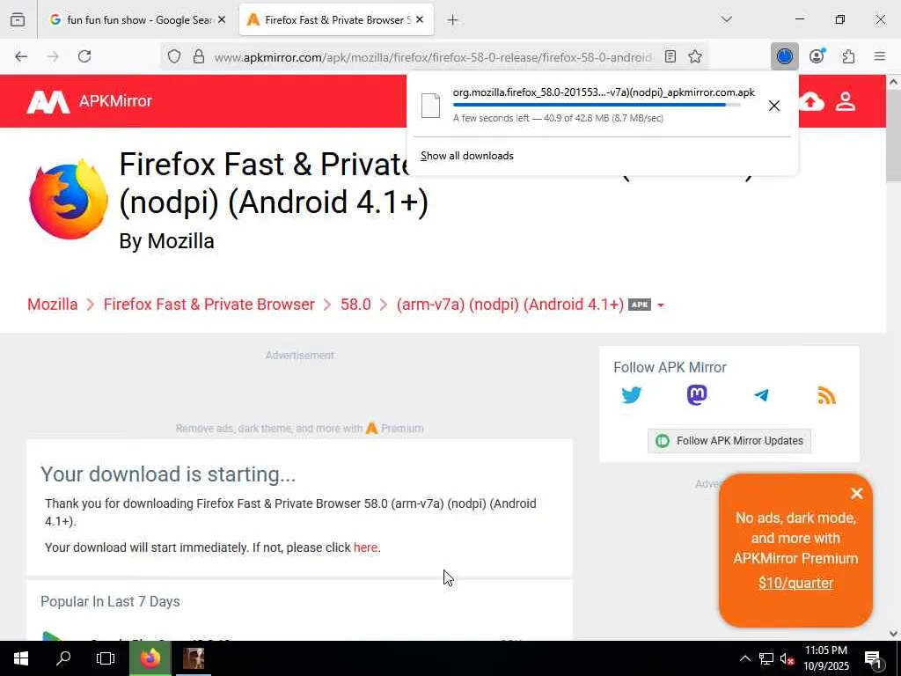Open APKMirror user account icon

click(x=846, y=102)
